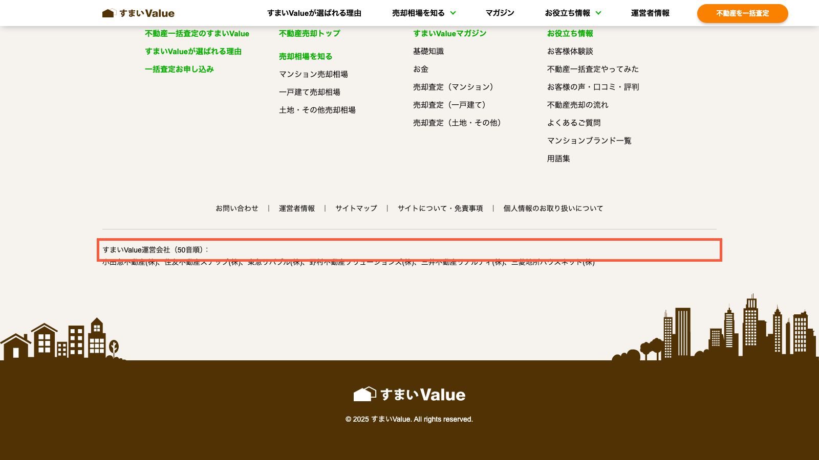Open すまいValueが選ばれる理由 in top navigation

point(314,13)
